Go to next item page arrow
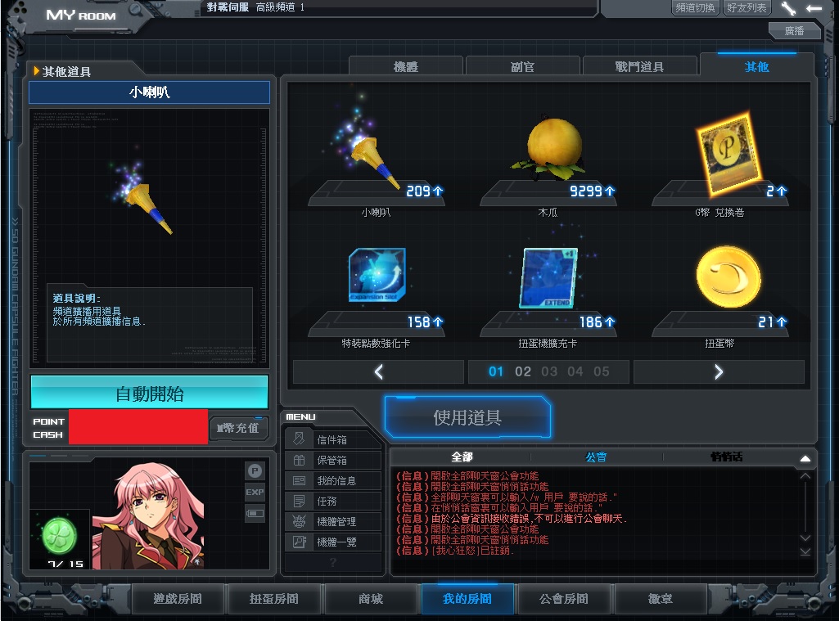 [719, 371]
